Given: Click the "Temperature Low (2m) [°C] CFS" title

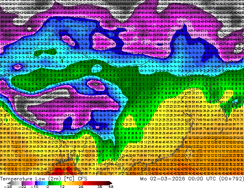Looking at the screenshot, I should pos(43,179).
